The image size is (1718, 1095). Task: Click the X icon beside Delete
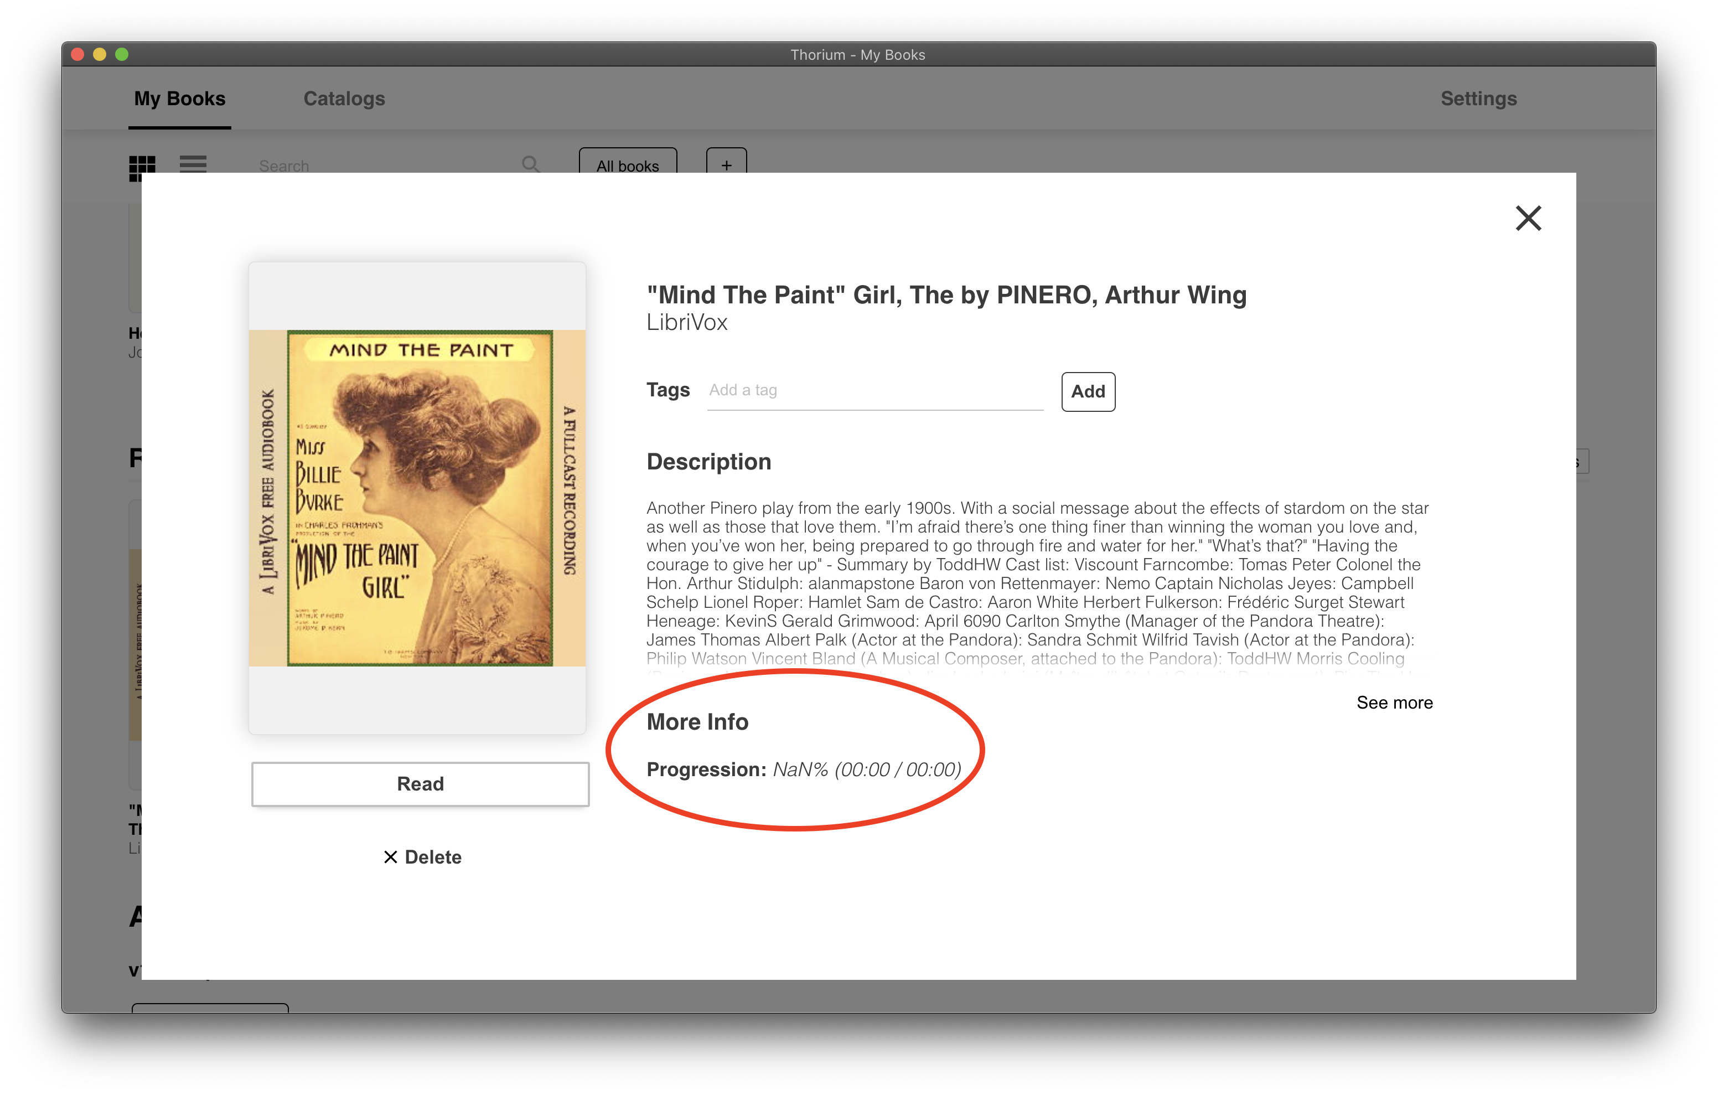tap(390, 856)
